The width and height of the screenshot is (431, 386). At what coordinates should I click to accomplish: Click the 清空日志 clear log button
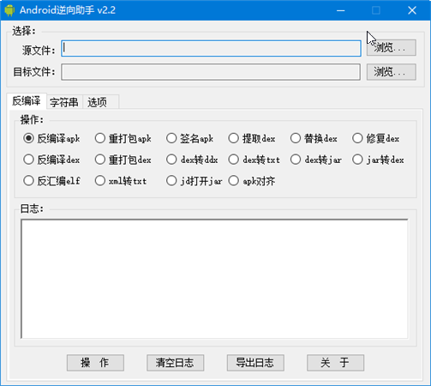pyautogui.click(x=176, y=363)
